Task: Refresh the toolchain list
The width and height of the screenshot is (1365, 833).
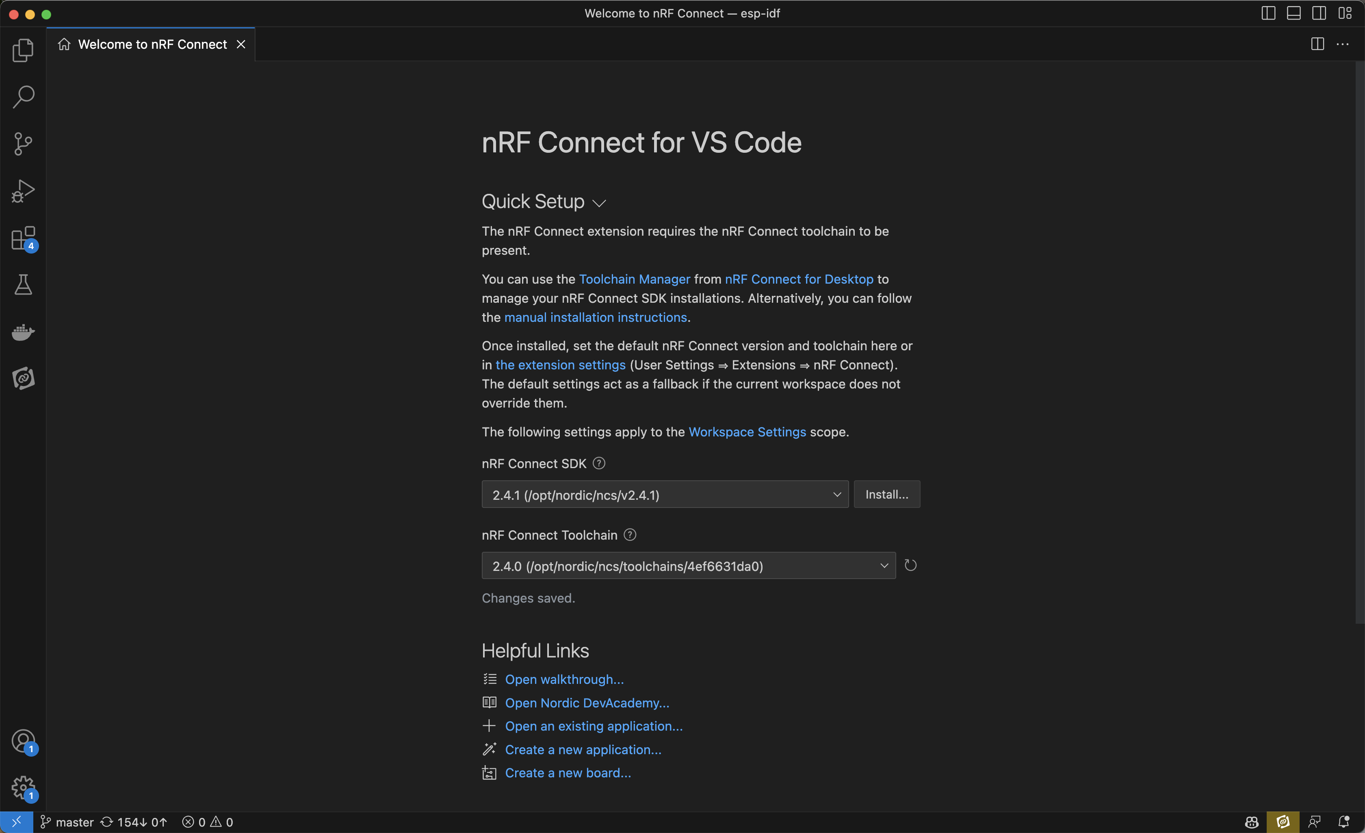Action: (910, 566)
